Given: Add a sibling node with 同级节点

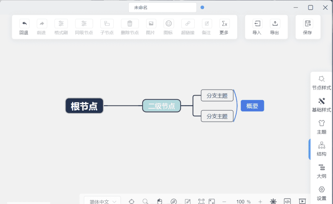Looking at the screenshot, I should click(x=84, y=24).
